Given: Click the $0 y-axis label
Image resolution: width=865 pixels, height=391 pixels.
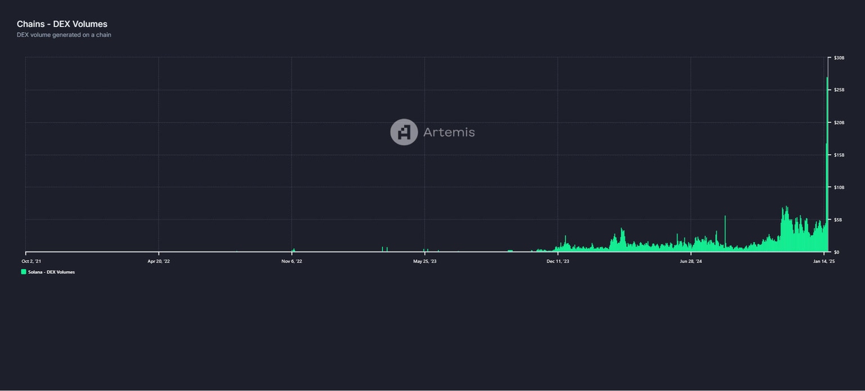Looking at the screenshot, I should pyautogui.click(x=836, y=252).
